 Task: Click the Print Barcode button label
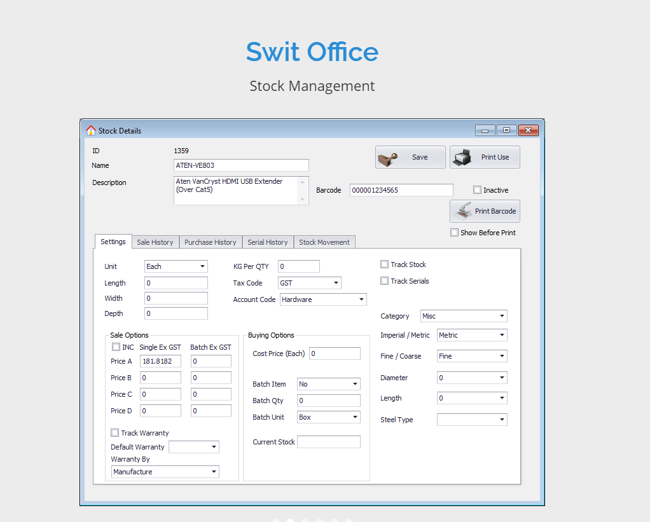[495, 211]
